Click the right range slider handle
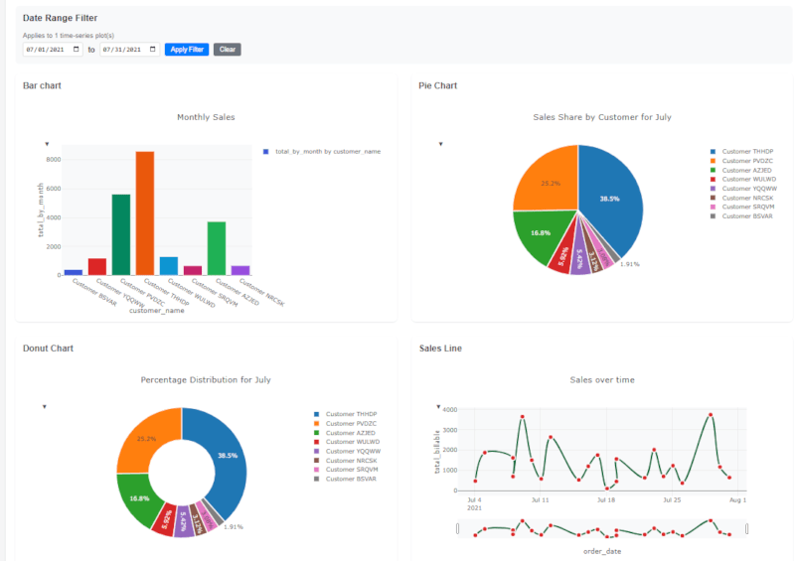 (x=747, y=529)
